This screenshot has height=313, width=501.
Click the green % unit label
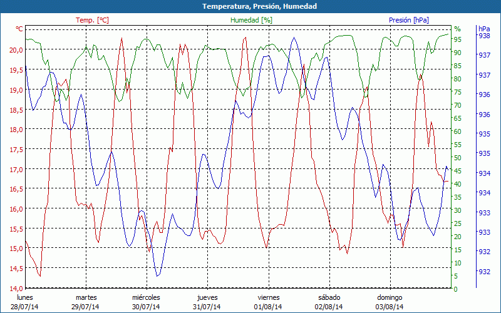[457, 29]
